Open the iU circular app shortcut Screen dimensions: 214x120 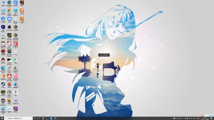click(x=16, y=101)
